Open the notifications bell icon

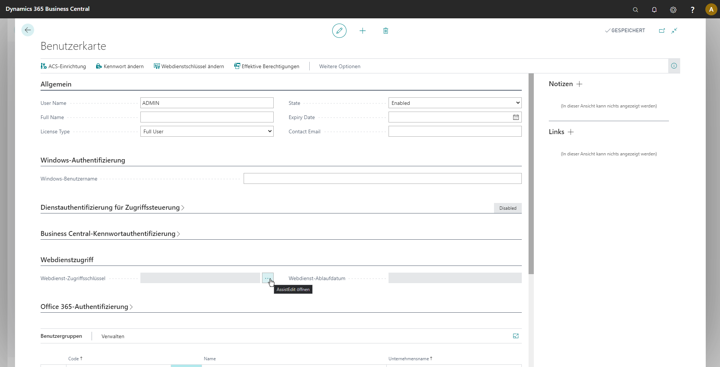click(654, 10)
